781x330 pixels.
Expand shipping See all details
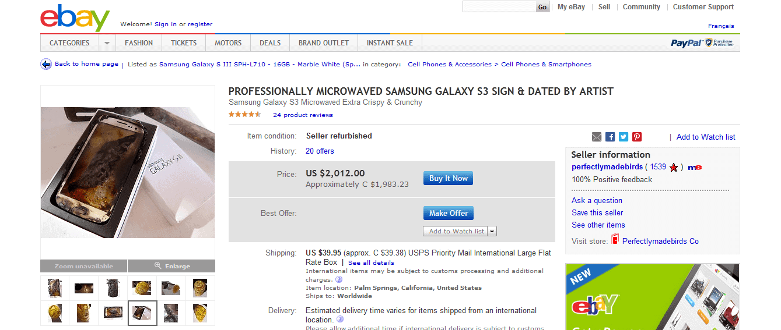(371, 263)
